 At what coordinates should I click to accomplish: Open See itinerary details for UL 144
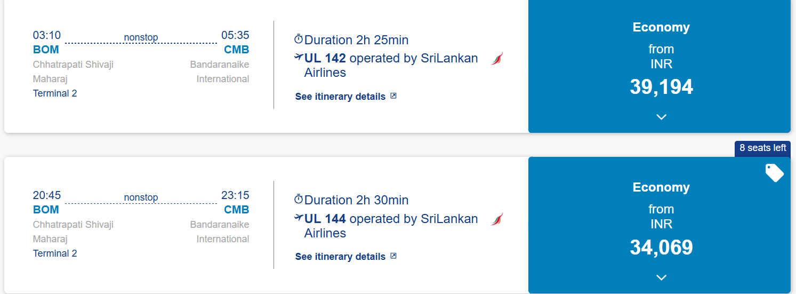click(340, 257)
